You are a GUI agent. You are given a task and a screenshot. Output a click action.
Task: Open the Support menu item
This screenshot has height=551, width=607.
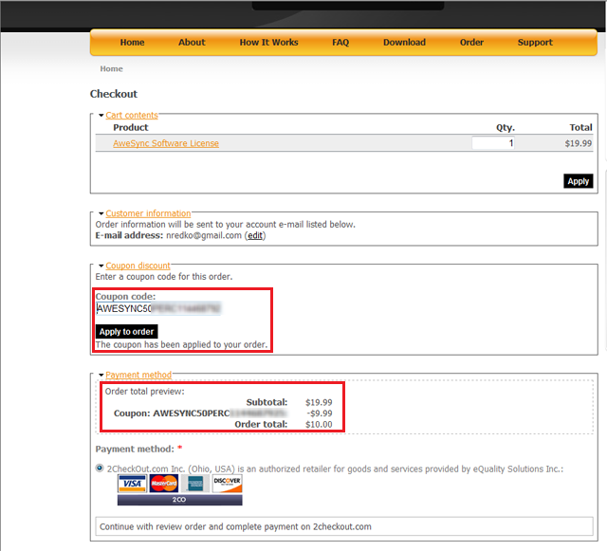[535, 43]
